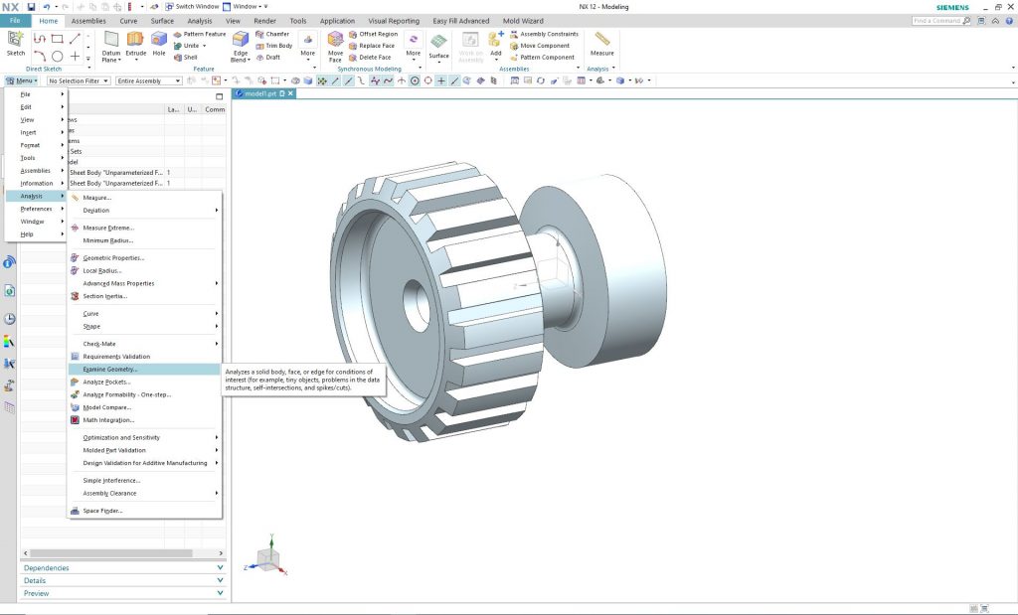Click the Save icon in title bar
The image size is (1018, 615).
31,6
